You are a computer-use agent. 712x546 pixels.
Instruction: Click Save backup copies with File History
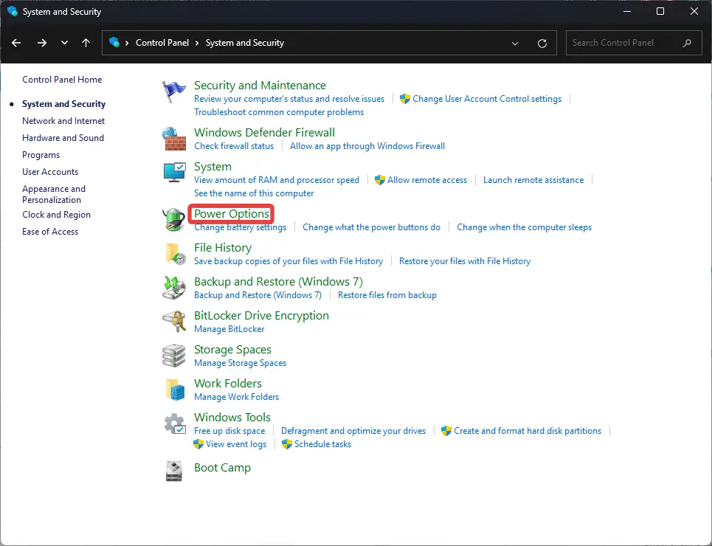288,261
